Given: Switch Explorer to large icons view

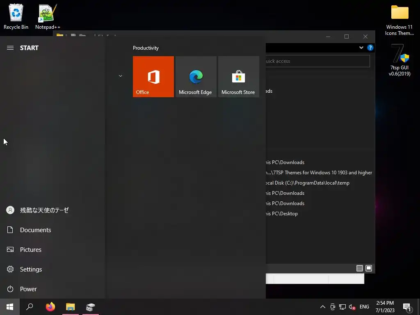Looking at the screenshot, I should 369,268.
